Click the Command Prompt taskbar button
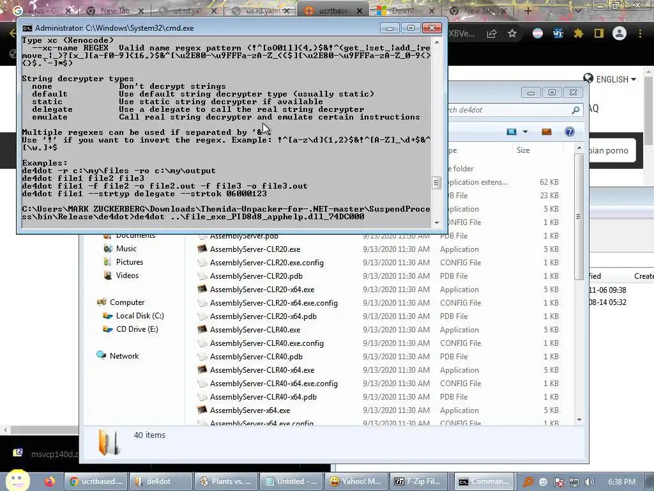This screenshot has height=491, width=654. coord(485,481)
